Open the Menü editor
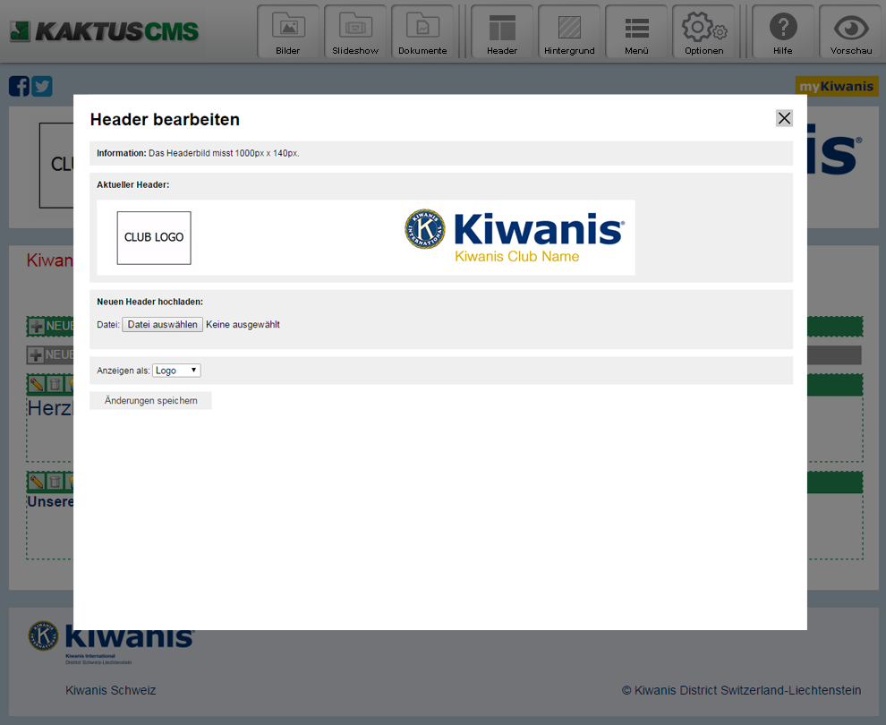 [x=636, y=32]
